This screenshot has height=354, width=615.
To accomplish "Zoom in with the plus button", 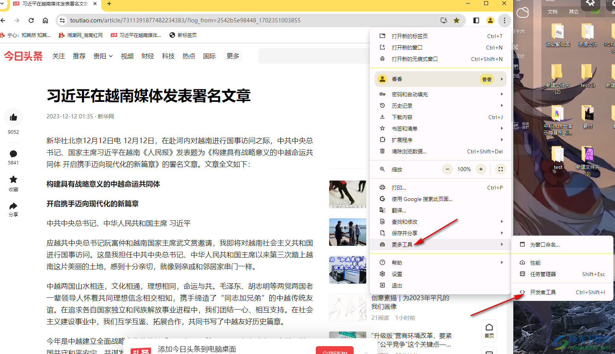I will point(481,169).
